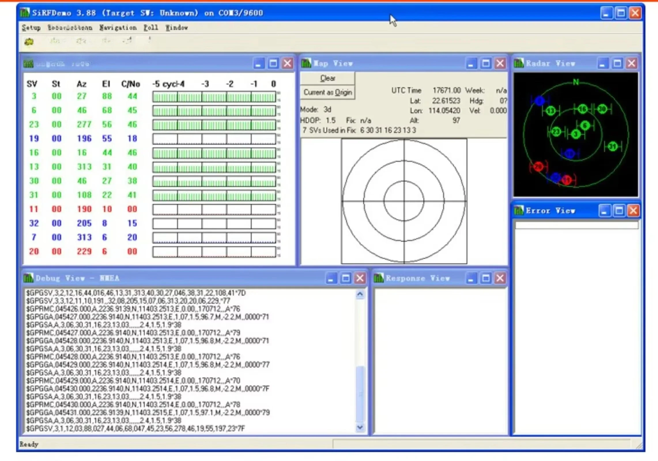Open the Setup menu
Image resolution: width=658 pixels, height=461 pixels.
(x=31, y=28)
